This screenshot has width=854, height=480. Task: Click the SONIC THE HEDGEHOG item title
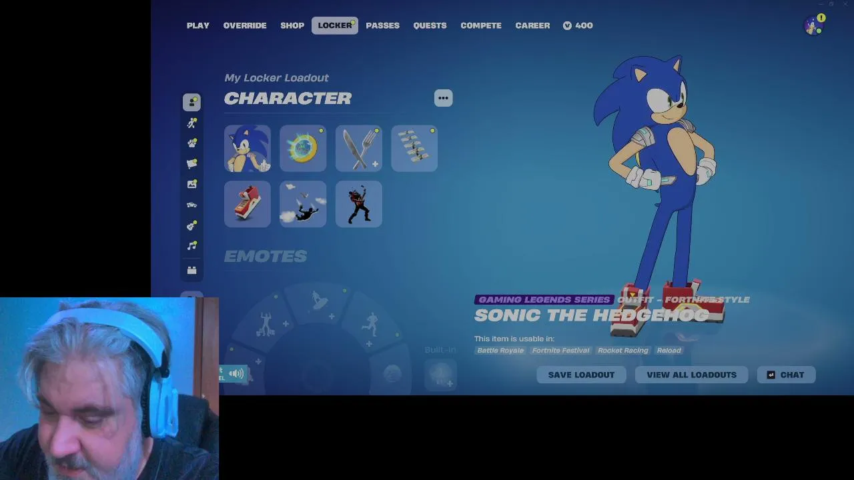click(x=591, y=315)
